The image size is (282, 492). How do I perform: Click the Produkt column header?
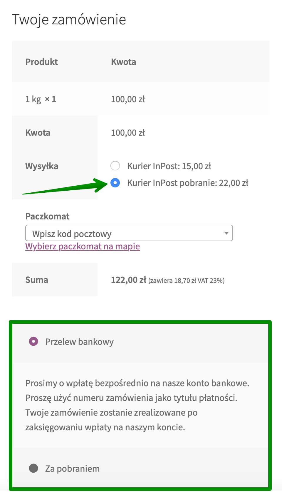point(42,62)
